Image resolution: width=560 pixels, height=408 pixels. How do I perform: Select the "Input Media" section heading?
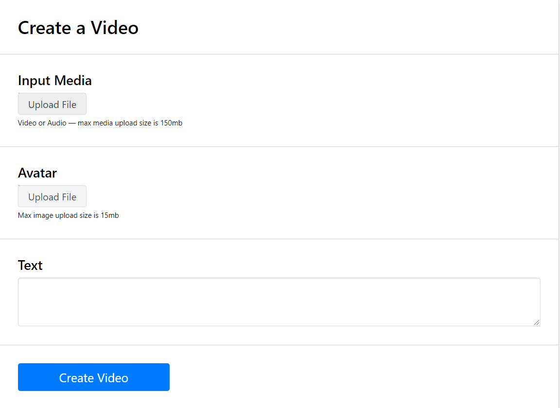[54, 80]
